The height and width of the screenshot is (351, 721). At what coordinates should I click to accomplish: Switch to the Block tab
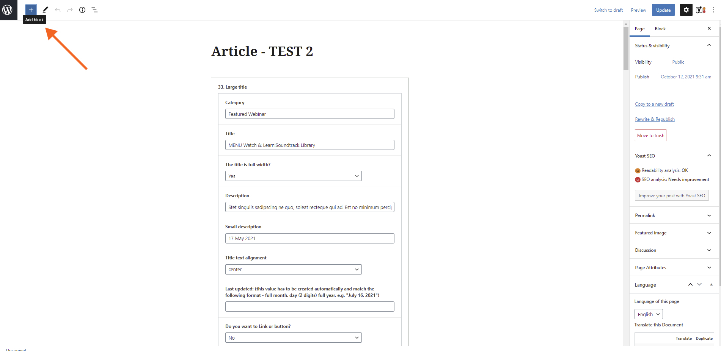pos(660,29)
